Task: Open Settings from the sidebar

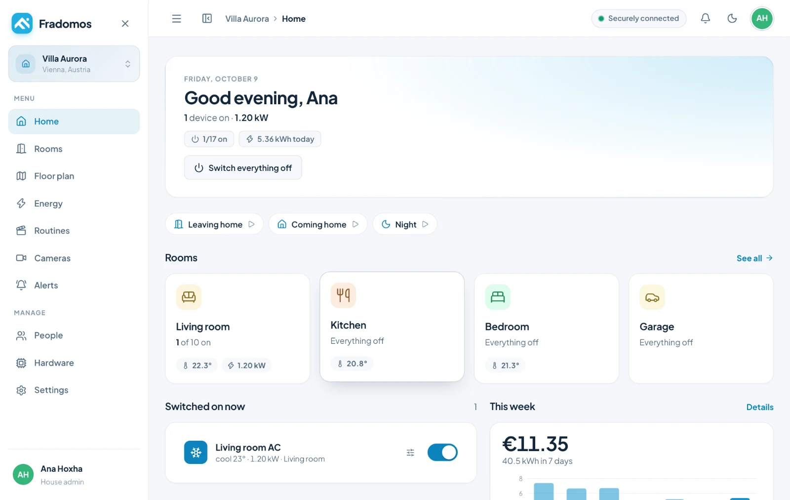Action: tap(74, 390)
